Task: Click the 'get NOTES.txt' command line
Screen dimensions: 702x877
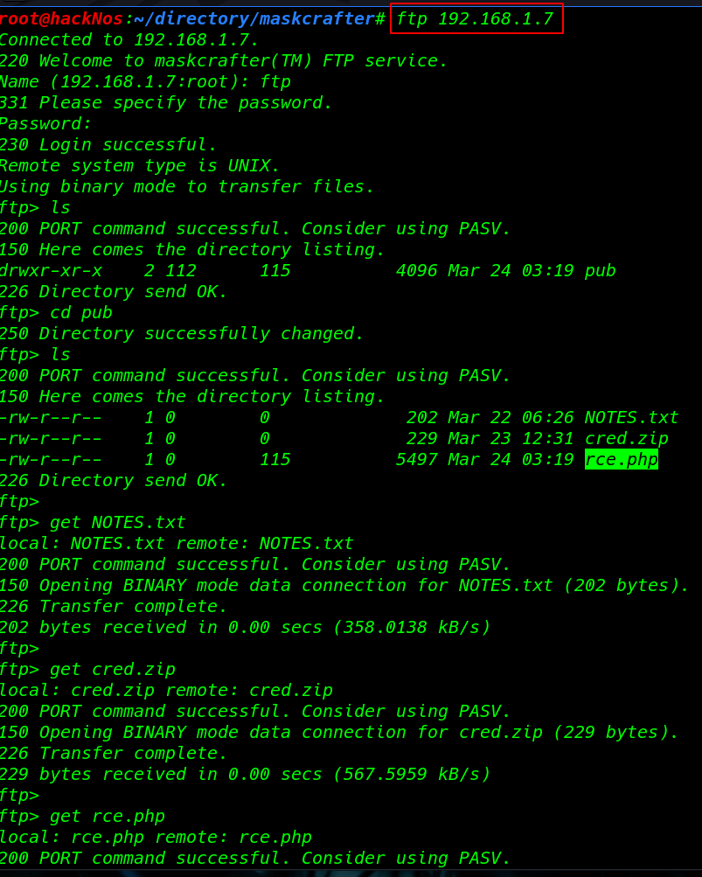Action: (x=93, y=522)
